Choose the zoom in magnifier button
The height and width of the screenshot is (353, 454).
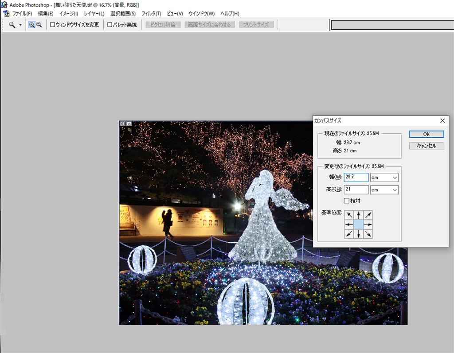(x=31, y=25)
